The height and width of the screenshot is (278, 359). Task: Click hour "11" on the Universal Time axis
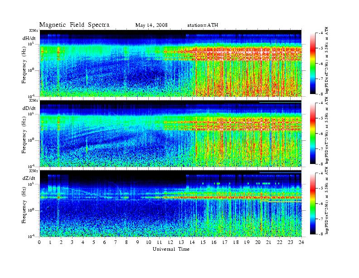point(160,242)
